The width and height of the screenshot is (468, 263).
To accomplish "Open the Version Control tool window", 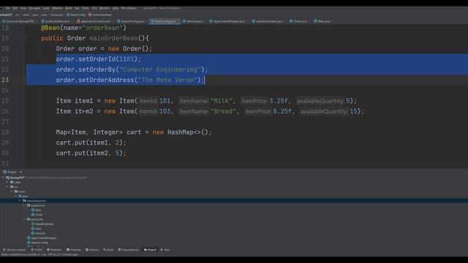I will pos(15,250).
